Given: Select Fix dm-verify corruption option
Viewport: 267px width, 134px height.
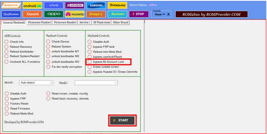Looking at the screenshot, I should (64, 67).
